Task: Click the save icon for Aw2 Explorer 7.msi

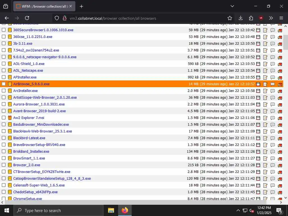Action: click(x=258, y=118)
